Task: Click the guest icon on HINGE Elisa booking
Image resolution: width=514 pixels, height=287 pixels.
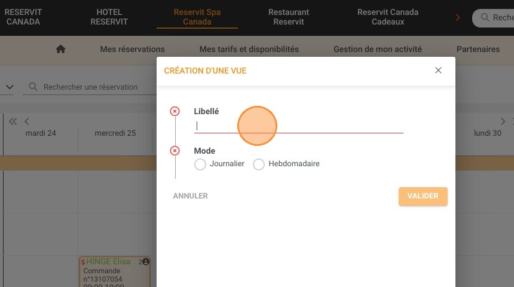Action: pos(146,261)
